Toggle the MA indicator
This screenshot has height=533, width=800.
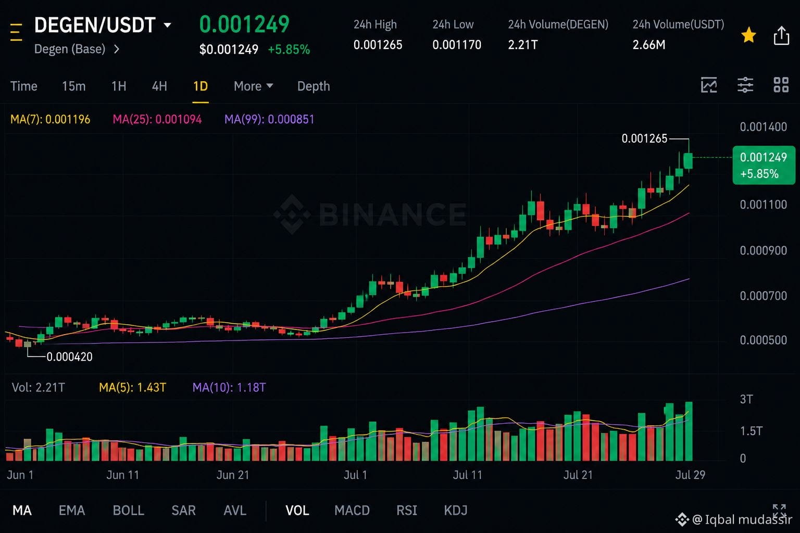(22, 511)
